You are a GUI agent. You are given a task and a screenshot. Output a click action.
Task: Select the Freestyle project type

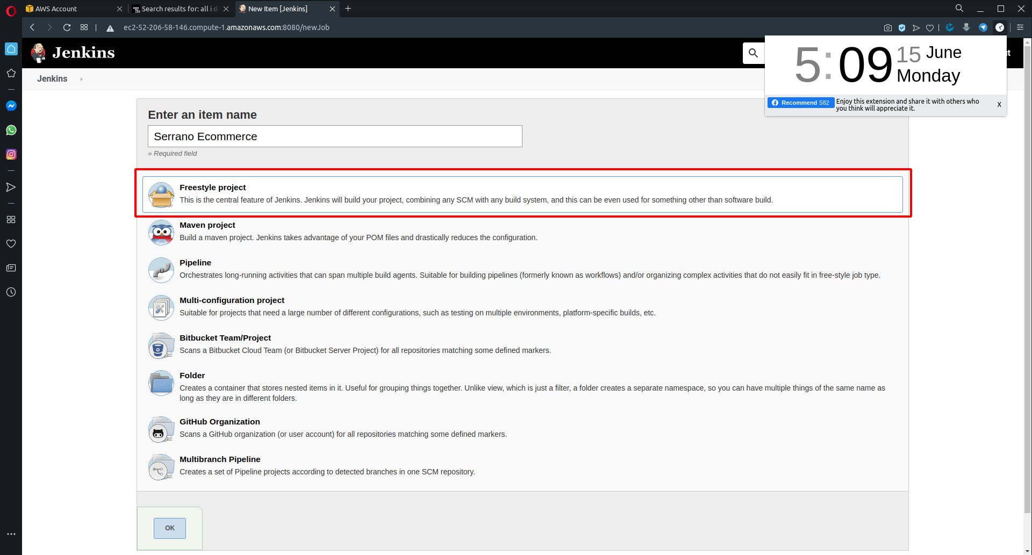pyautogui.click(x=522, y=194)
